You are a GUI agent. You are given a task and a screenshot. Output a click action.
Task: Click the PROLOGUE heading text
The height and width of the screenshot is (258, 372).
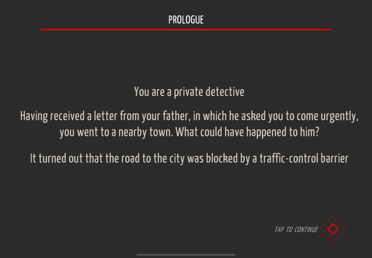point(186,20)
